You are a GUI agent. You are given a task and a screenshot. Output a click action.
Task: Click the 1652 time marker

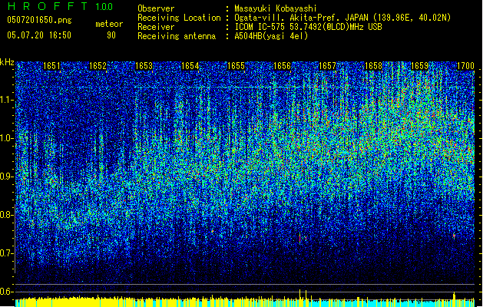tap(98, 66)
